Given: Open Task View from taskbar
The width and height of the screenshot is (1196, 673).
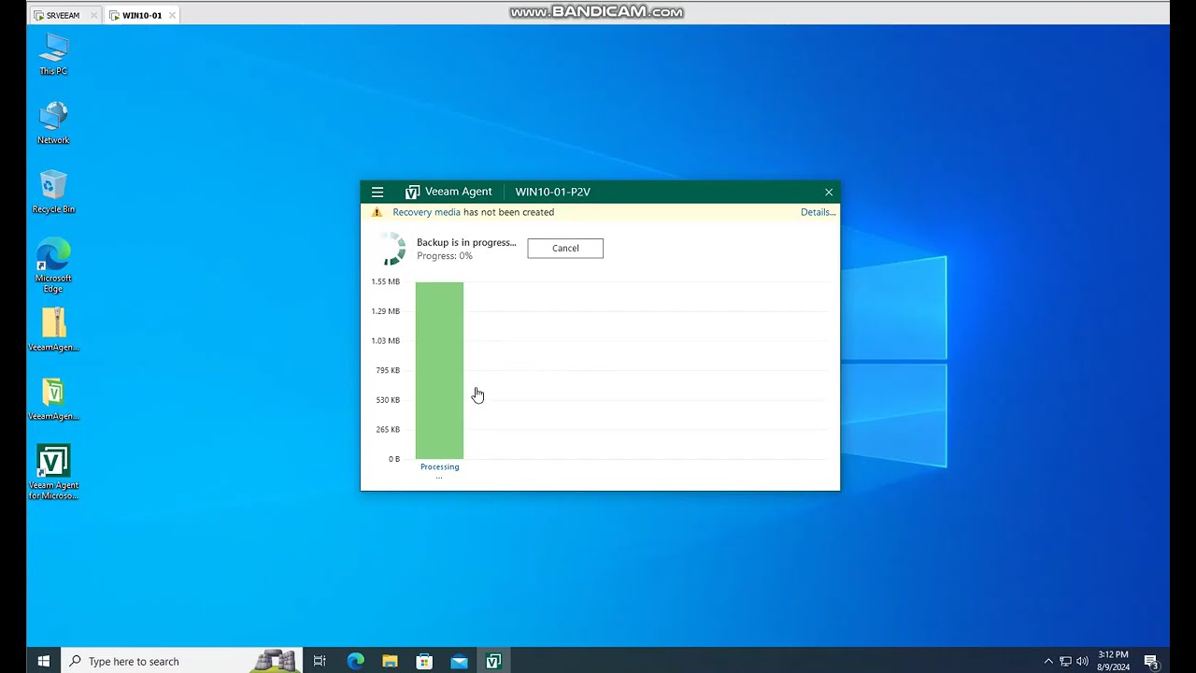Looking at the screenshot, I should pyautogui.click(x=320, y=661).
